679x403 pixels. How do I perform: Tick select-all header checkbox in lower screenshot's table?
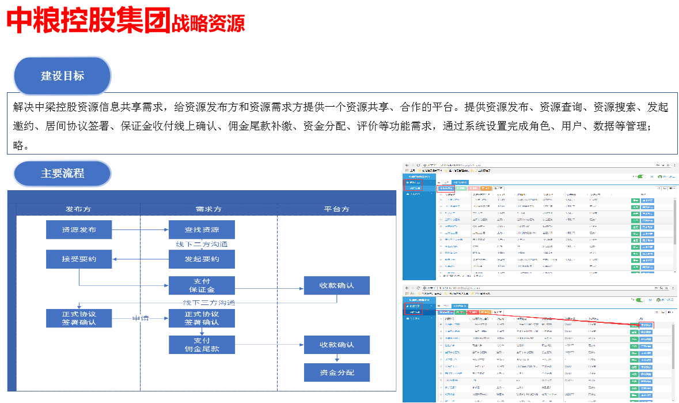pyautogui.click(x=441, y=318)
